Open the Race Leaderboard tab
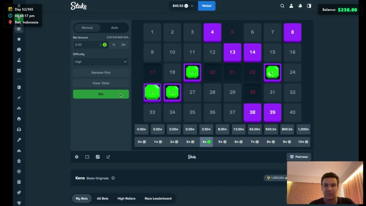 [158, 198]
